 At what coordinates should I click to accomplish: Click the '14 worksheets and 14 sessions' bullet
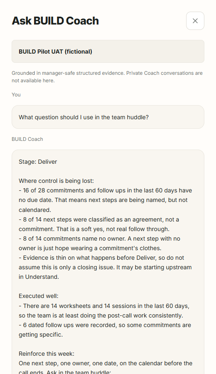coord(104,310)
